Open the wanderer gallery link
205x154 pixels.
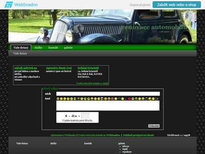click(127, 152)
